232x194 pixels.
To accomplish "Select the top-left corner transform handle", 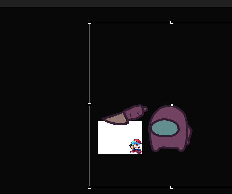I will tap(89, 22).
